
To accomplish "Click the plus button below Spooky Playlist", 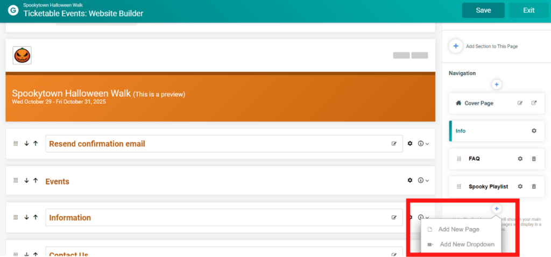I will (x=497, y=209).
